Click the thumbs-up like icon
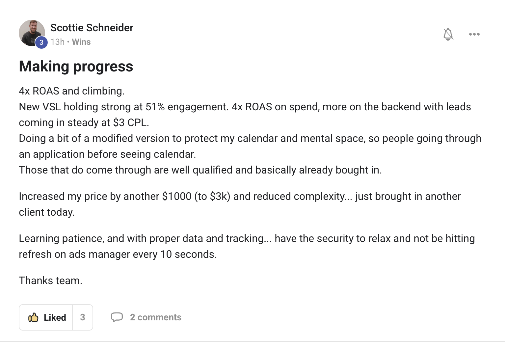 33,317
